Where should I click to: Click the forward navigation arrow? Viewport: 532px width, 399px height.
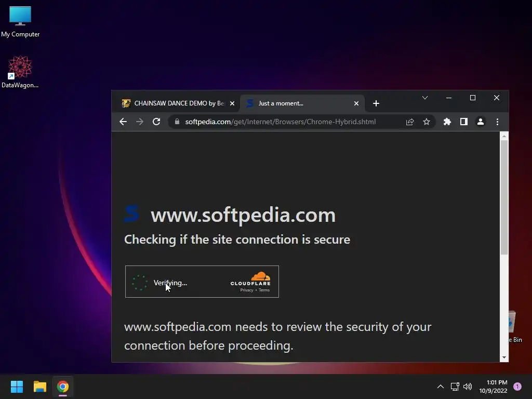coord(140,122)
